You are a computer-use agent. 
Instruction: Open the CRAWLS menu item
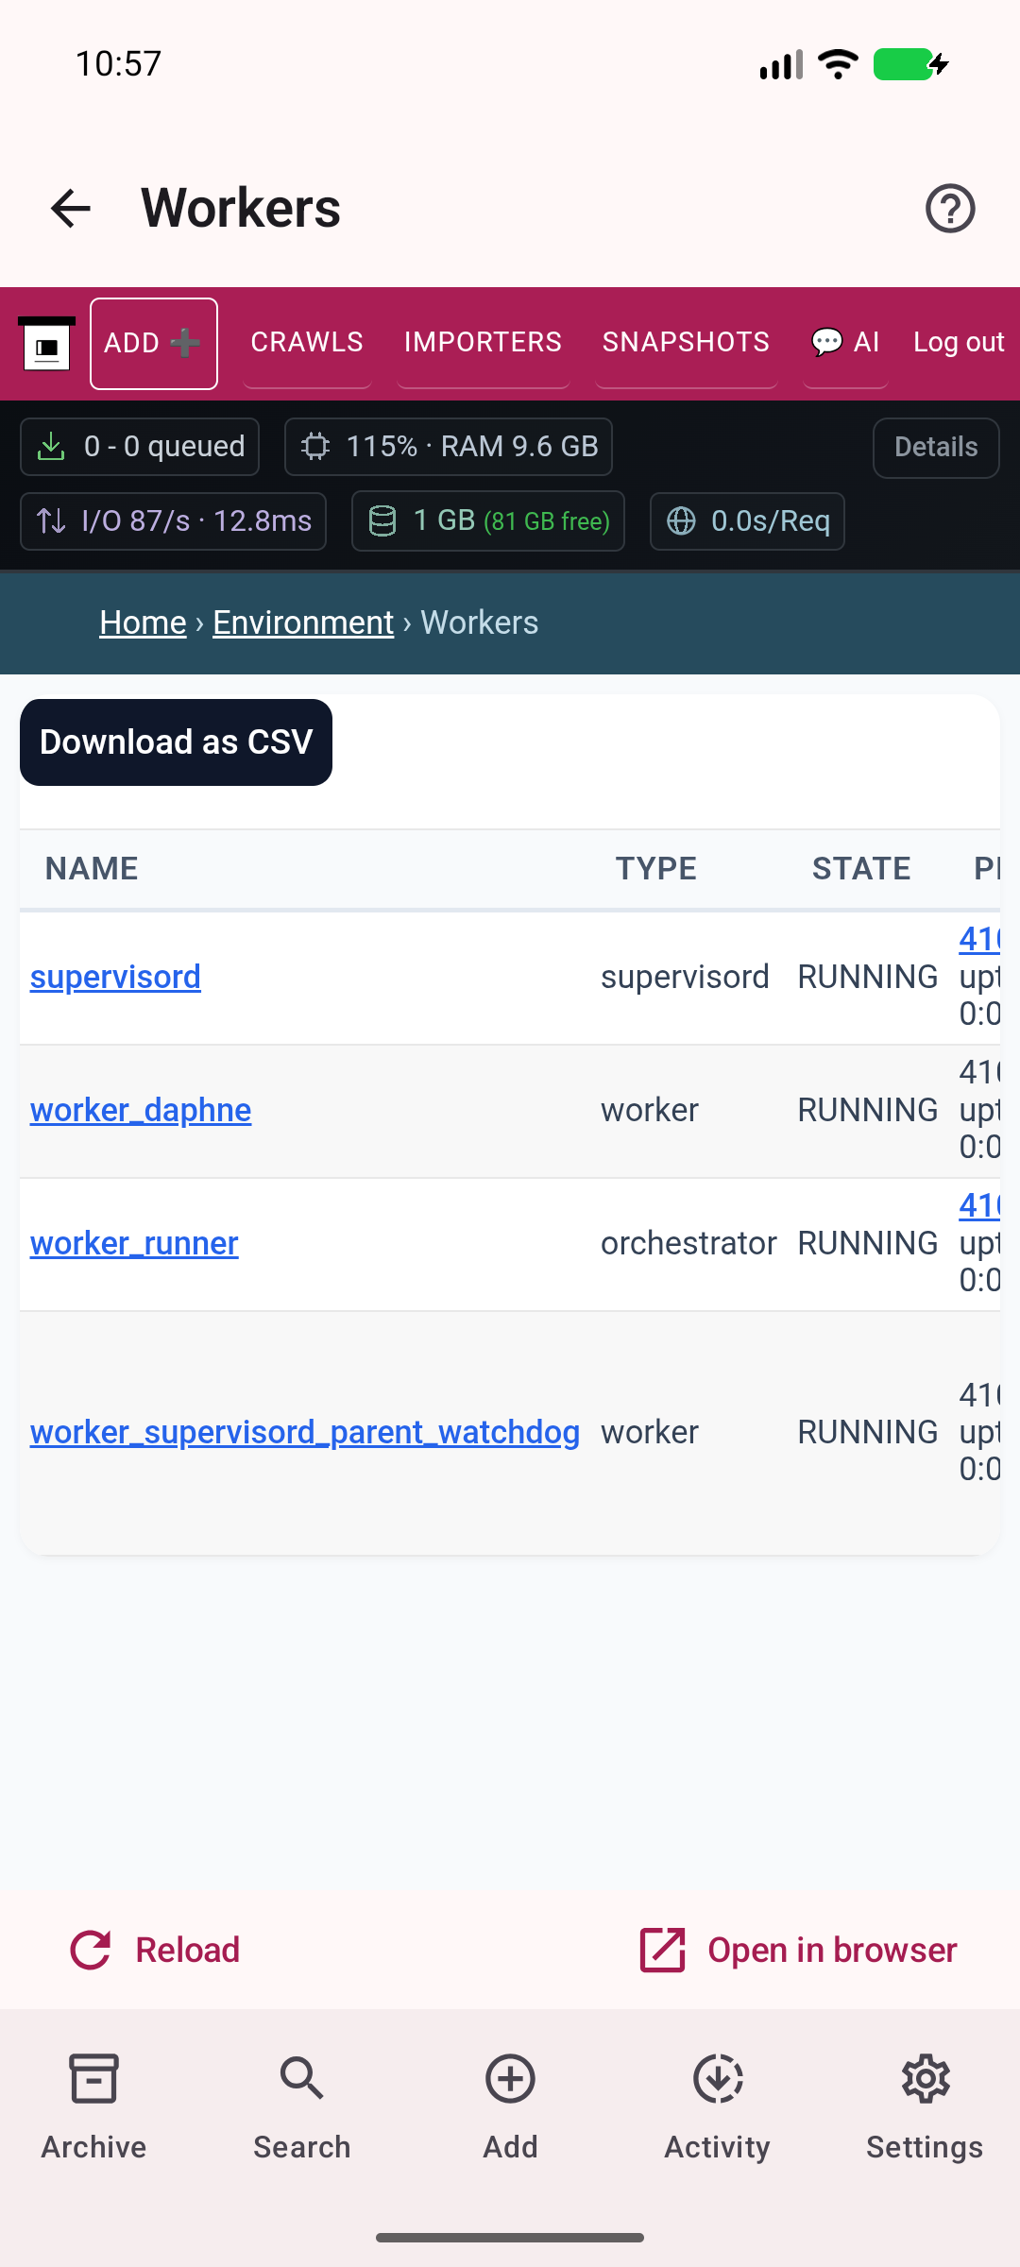point(307,342)
